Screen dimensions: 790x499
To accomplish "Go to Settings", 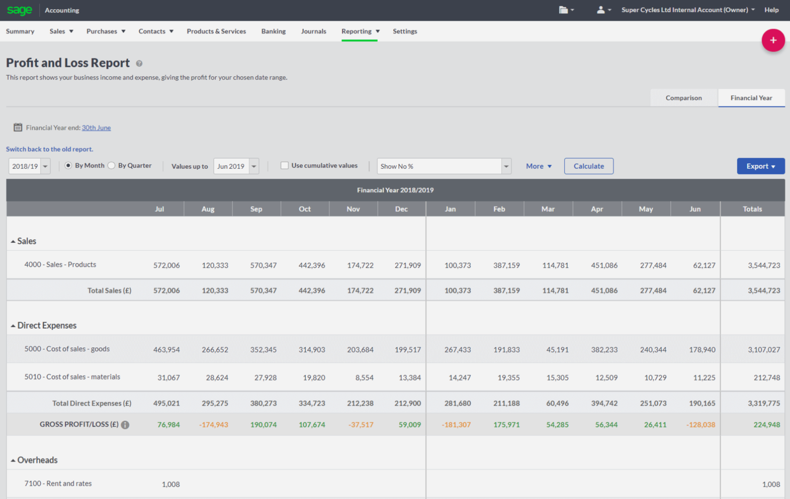I will [405, 31].
